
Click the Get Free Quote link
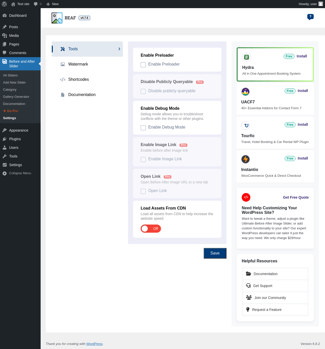[296, 197]
